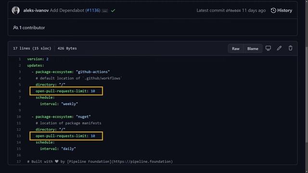Viewport: 308px width, 173px height.
Task: Open Raw file view
Action: coord(236,49)
